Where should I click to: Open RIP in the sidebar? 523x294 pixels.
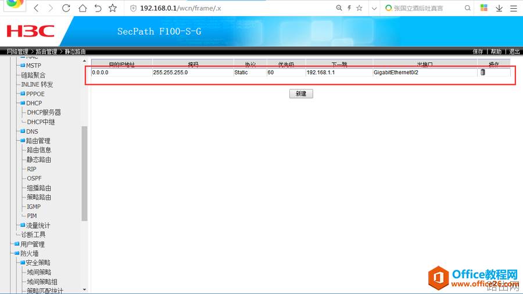point(32,169)
